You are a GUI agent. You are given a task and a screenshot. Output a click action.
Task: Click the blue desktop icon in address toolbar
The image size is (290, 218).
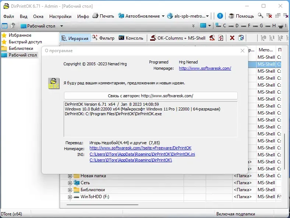coord(203,26)
